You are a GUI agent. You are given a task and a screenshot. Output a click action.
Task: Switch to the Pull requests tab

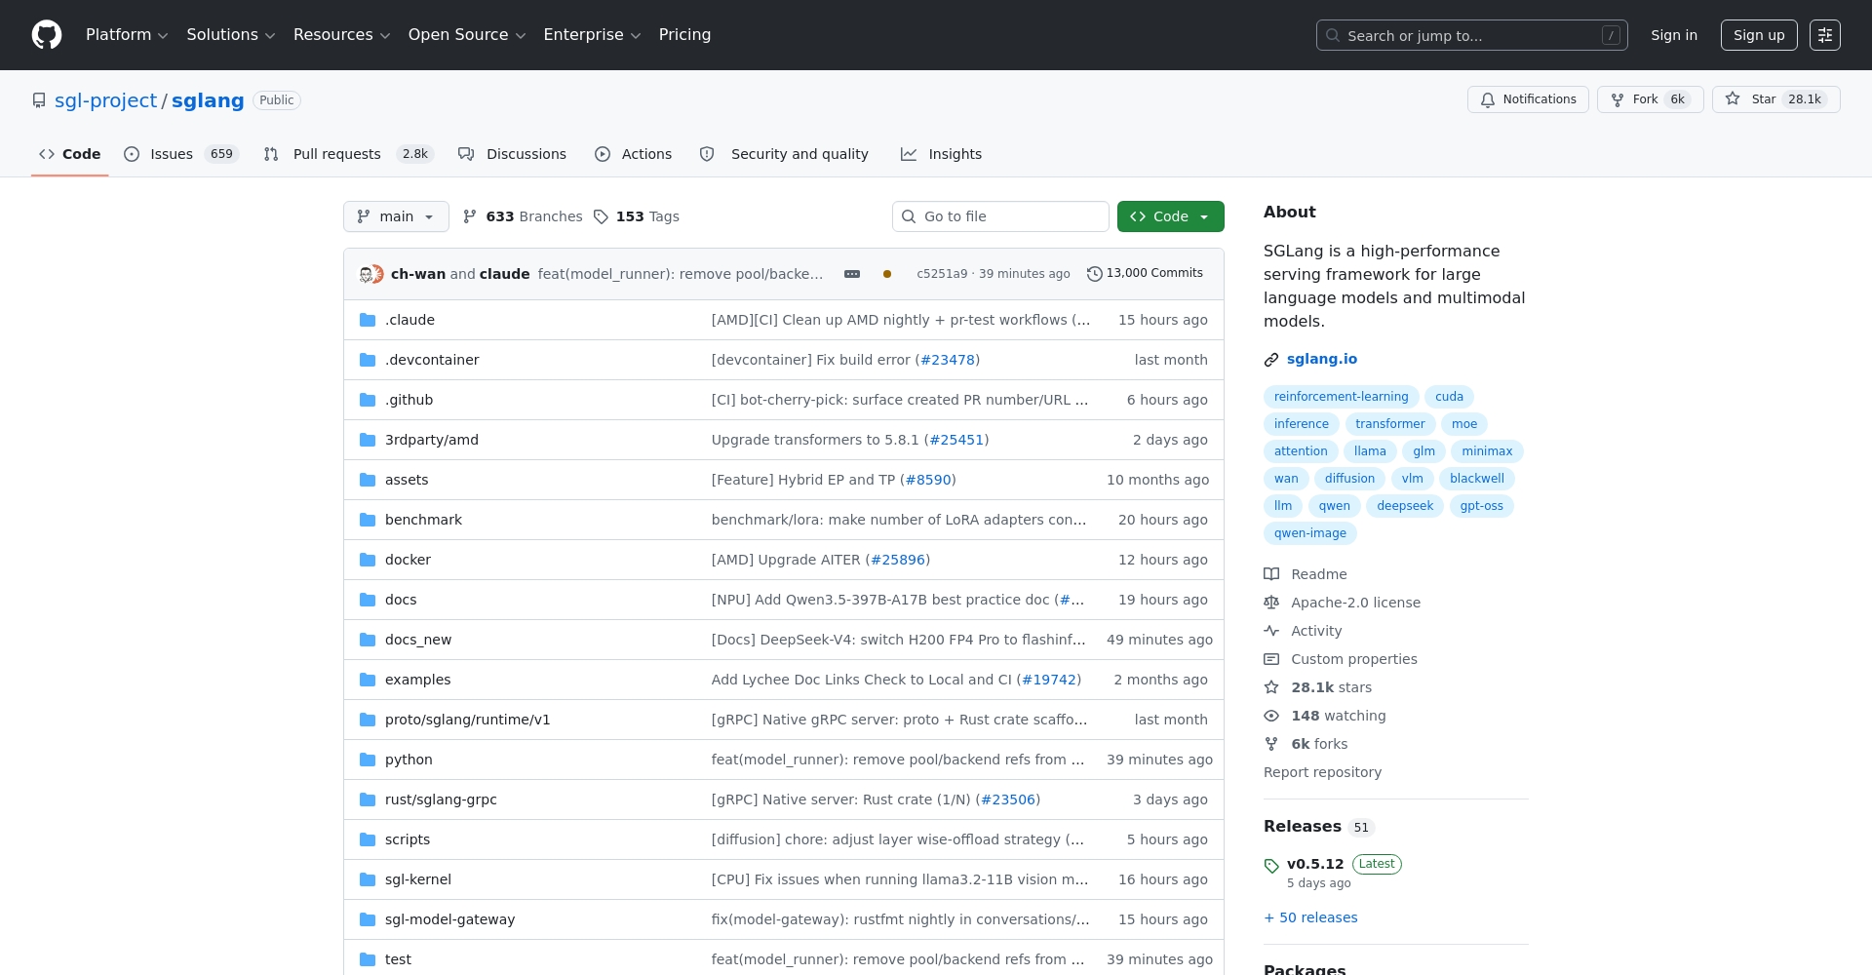[x=348, y=154]
